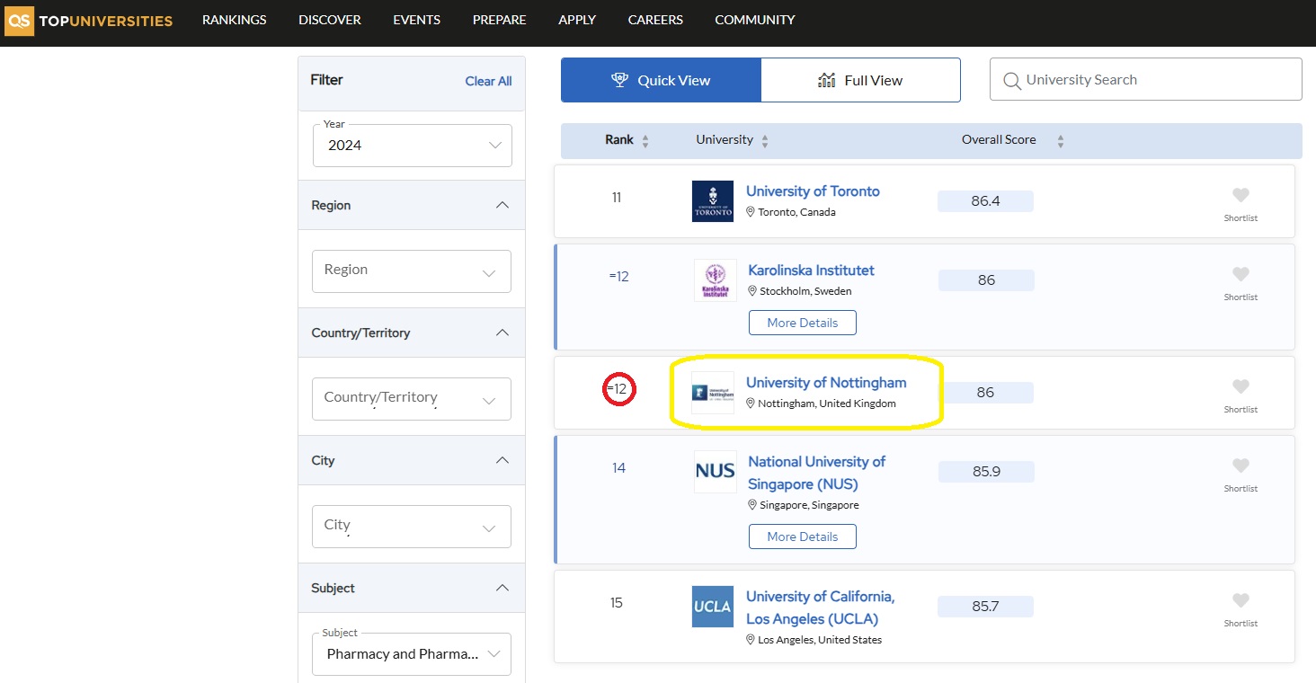Click the University of Toronto logo

(x=713, y=201)
